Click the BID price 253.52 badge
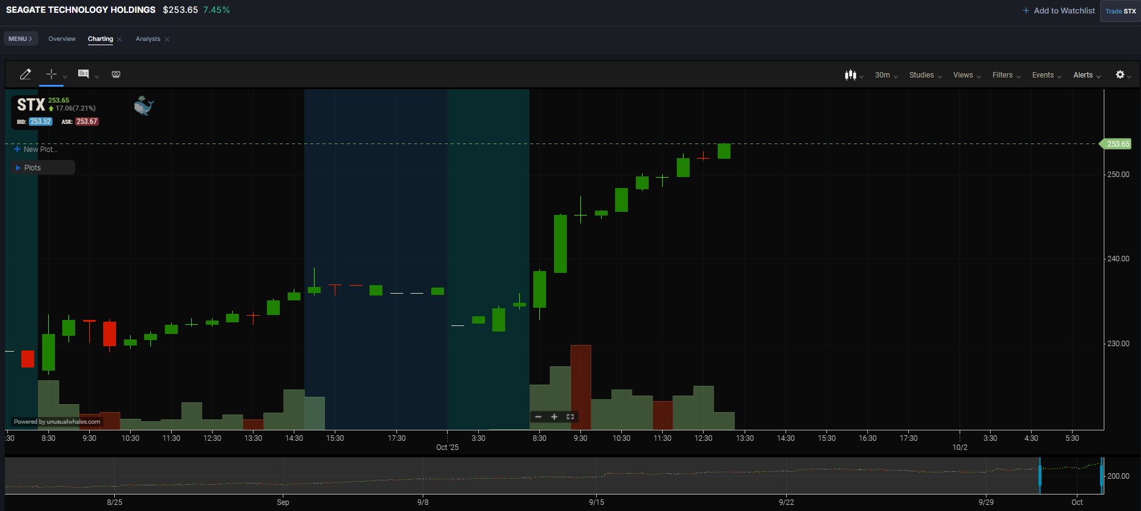1141x511 pixels. 40,121
